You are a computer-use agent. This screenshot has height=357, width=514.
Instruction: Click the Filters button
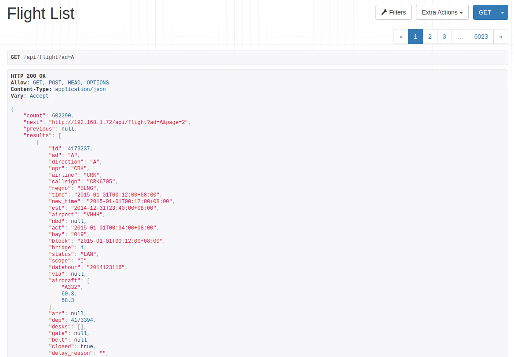click(393, 12)
